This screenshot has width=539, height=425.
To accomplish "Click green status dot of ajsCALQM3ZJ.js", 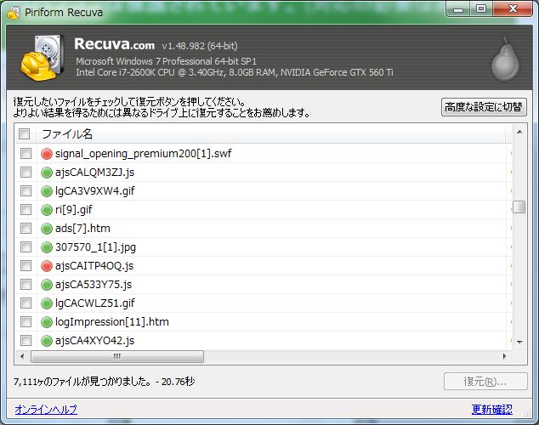I will (x=47, y=173).
